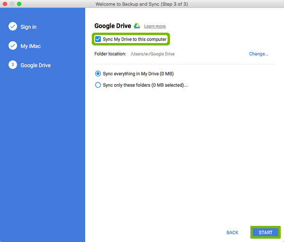Image resolution: width=284 pixels, height=242 pixels.
Task: Click the Google Drive triangle logo icon
Action: 137,26
